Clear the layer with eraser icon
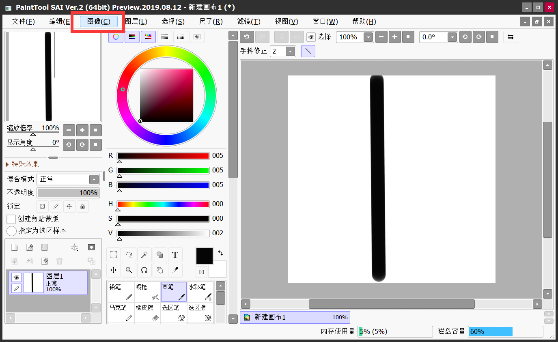The image size is (558, 342). [x=45, y=261]
